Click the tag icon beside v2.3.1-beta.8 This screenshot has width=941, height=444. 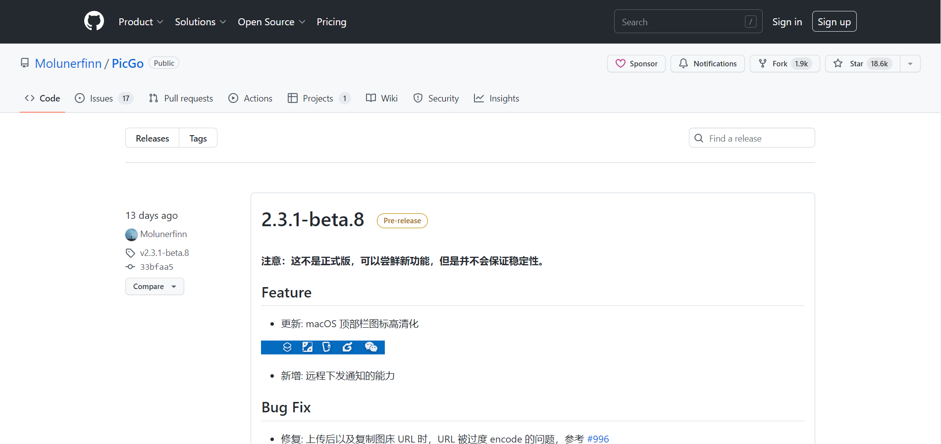(x=130, y=253)
